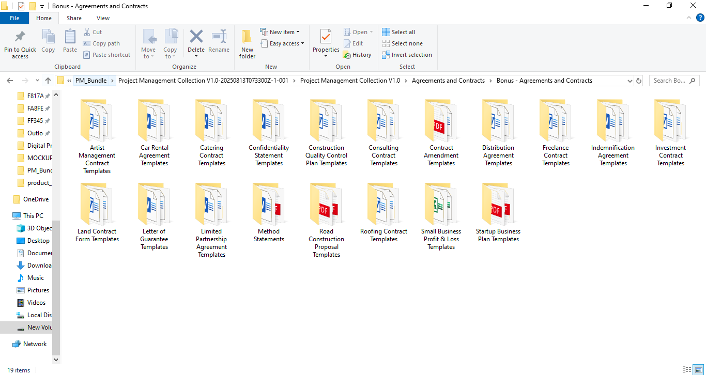
Task: Click the History icon in the ribbon
Action: point(357,55)
